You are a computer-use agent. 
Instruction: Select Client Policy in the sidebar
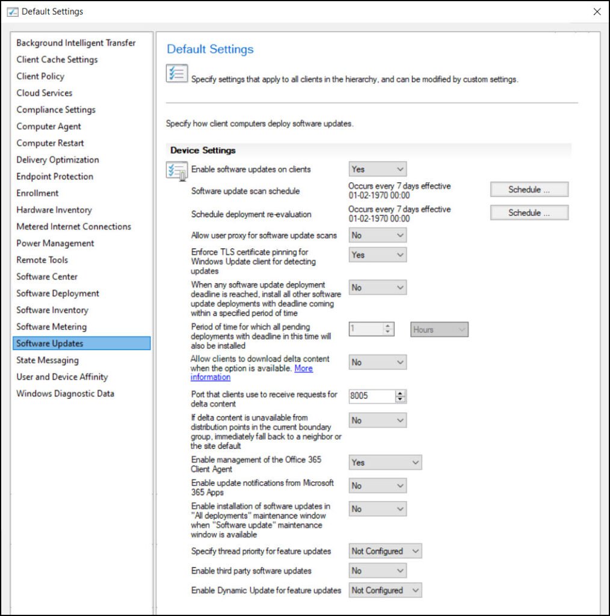(x=40, y=76)
